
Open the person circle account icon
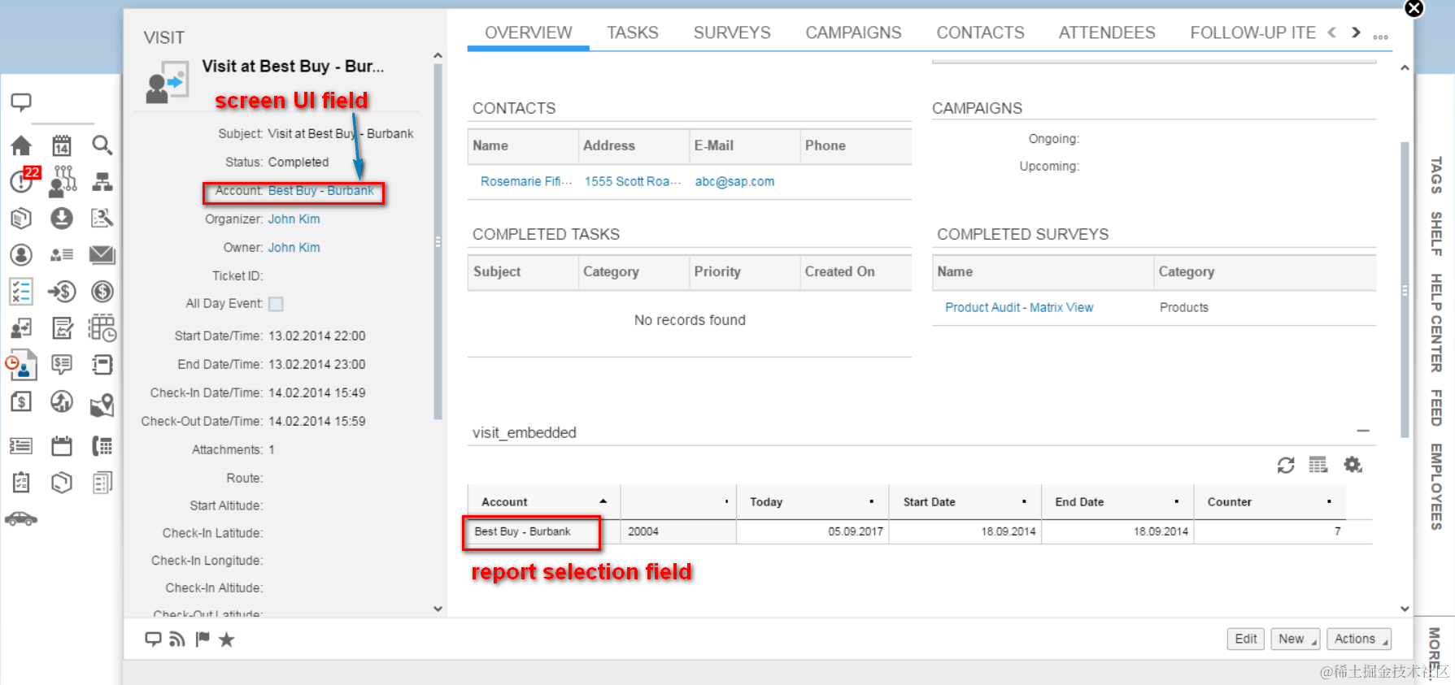tap(21, 255)
